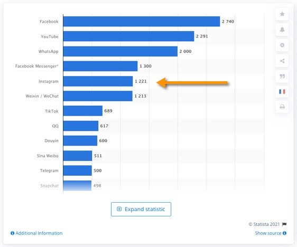297x247 pixels.
Task: Click the Sina Weibo bar
Action: 78,156
